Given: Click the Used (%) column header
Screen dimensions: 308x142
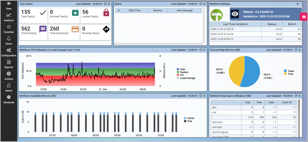Looking at the screenshot, I should point(287,103).
